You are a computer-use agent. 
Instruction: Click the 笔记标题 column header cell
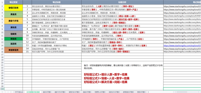click(57, 2)
